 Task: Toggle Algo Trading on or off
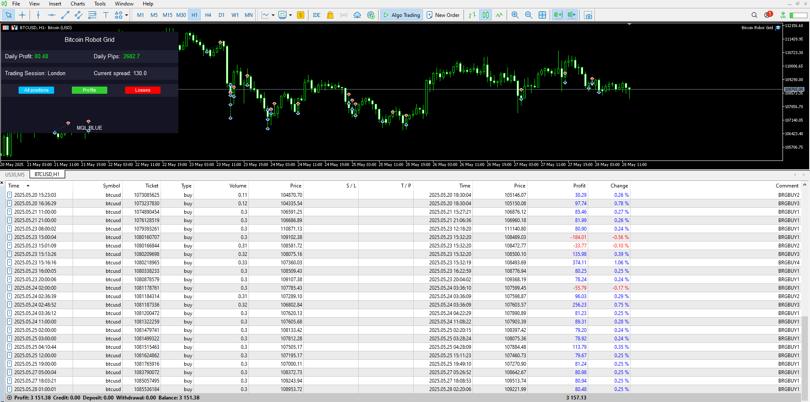point(401,15)
